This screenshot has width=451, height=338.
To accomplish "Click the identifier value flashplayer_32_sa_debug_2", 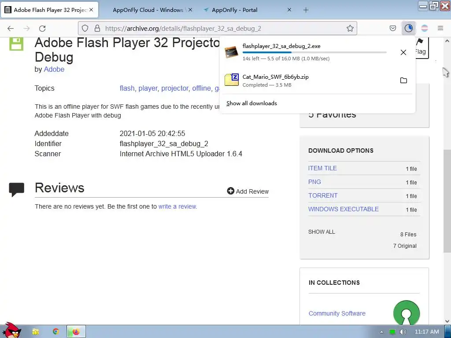I will pyautogui.click(x=164, y=144).
